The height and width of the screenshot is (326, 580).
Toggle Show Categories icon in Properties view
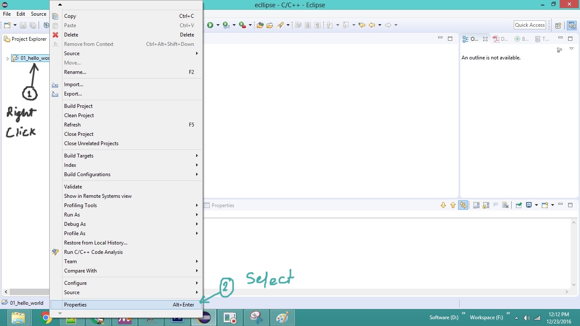pyautogui.click(x=476, y=205)
